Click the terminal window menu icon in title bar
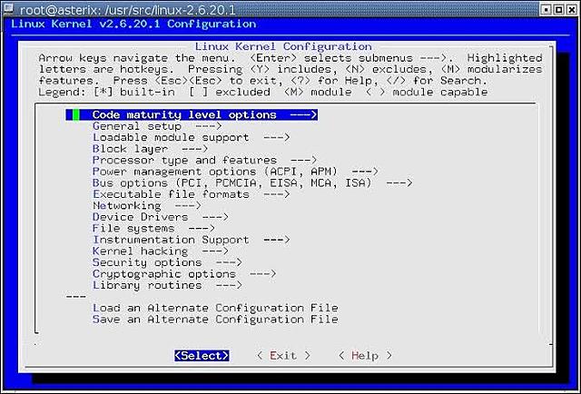The width and height of the screenshot is (581, 394). point(8,8)
